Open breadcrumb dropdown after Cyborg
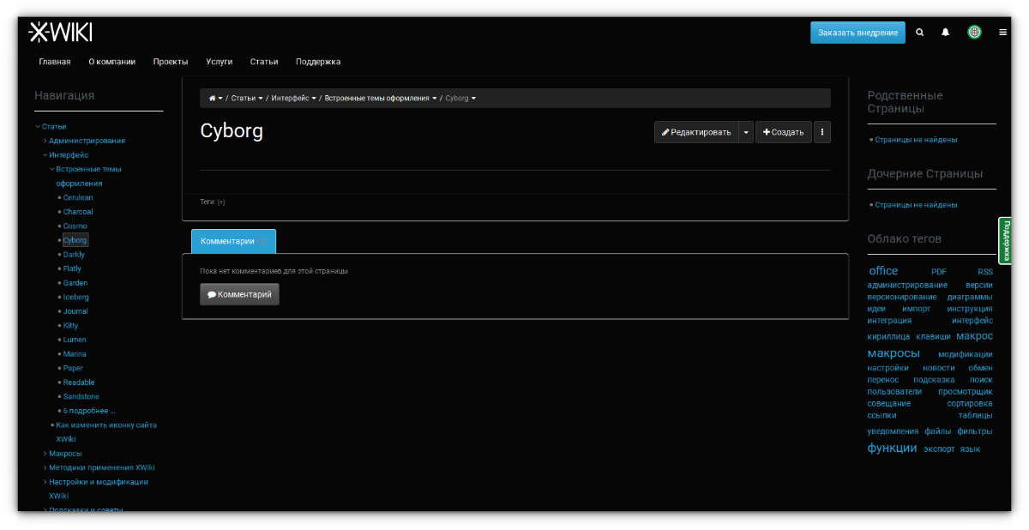 coord(473,99)
